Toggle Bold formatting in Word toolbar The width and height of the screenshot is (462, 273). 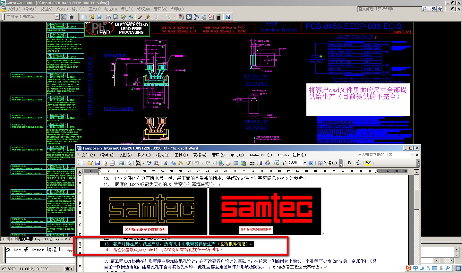(349, 163)
